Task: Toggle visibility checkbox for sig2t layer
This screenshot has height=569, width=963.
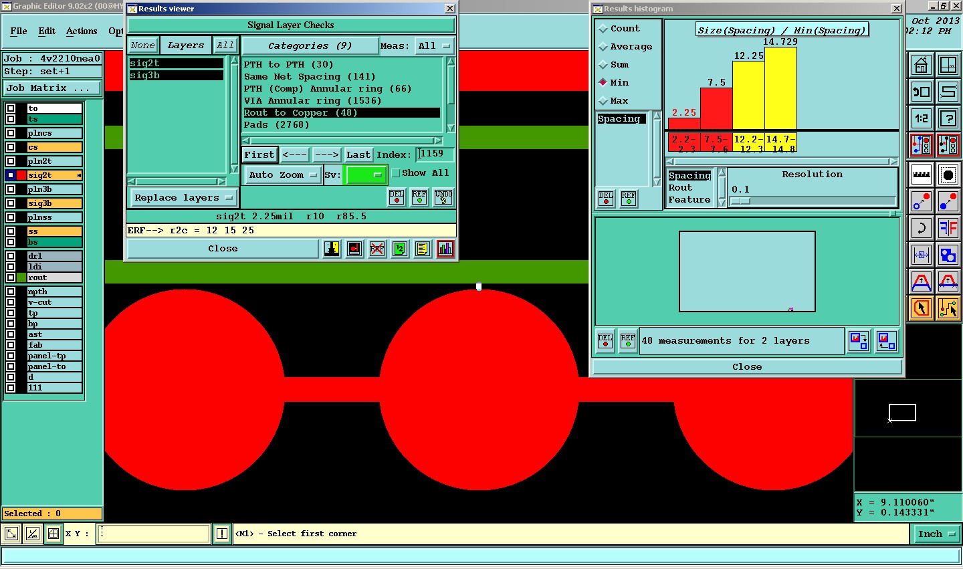Action: [11, 175]
